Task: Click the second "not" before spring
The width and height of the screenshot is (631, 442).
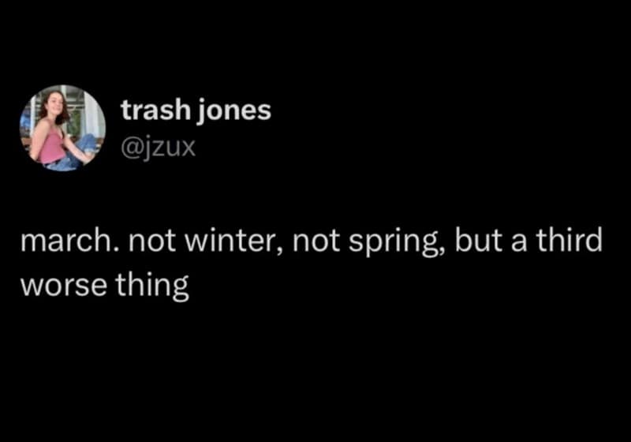Action: pyautogui.click(x=315, y=242)
